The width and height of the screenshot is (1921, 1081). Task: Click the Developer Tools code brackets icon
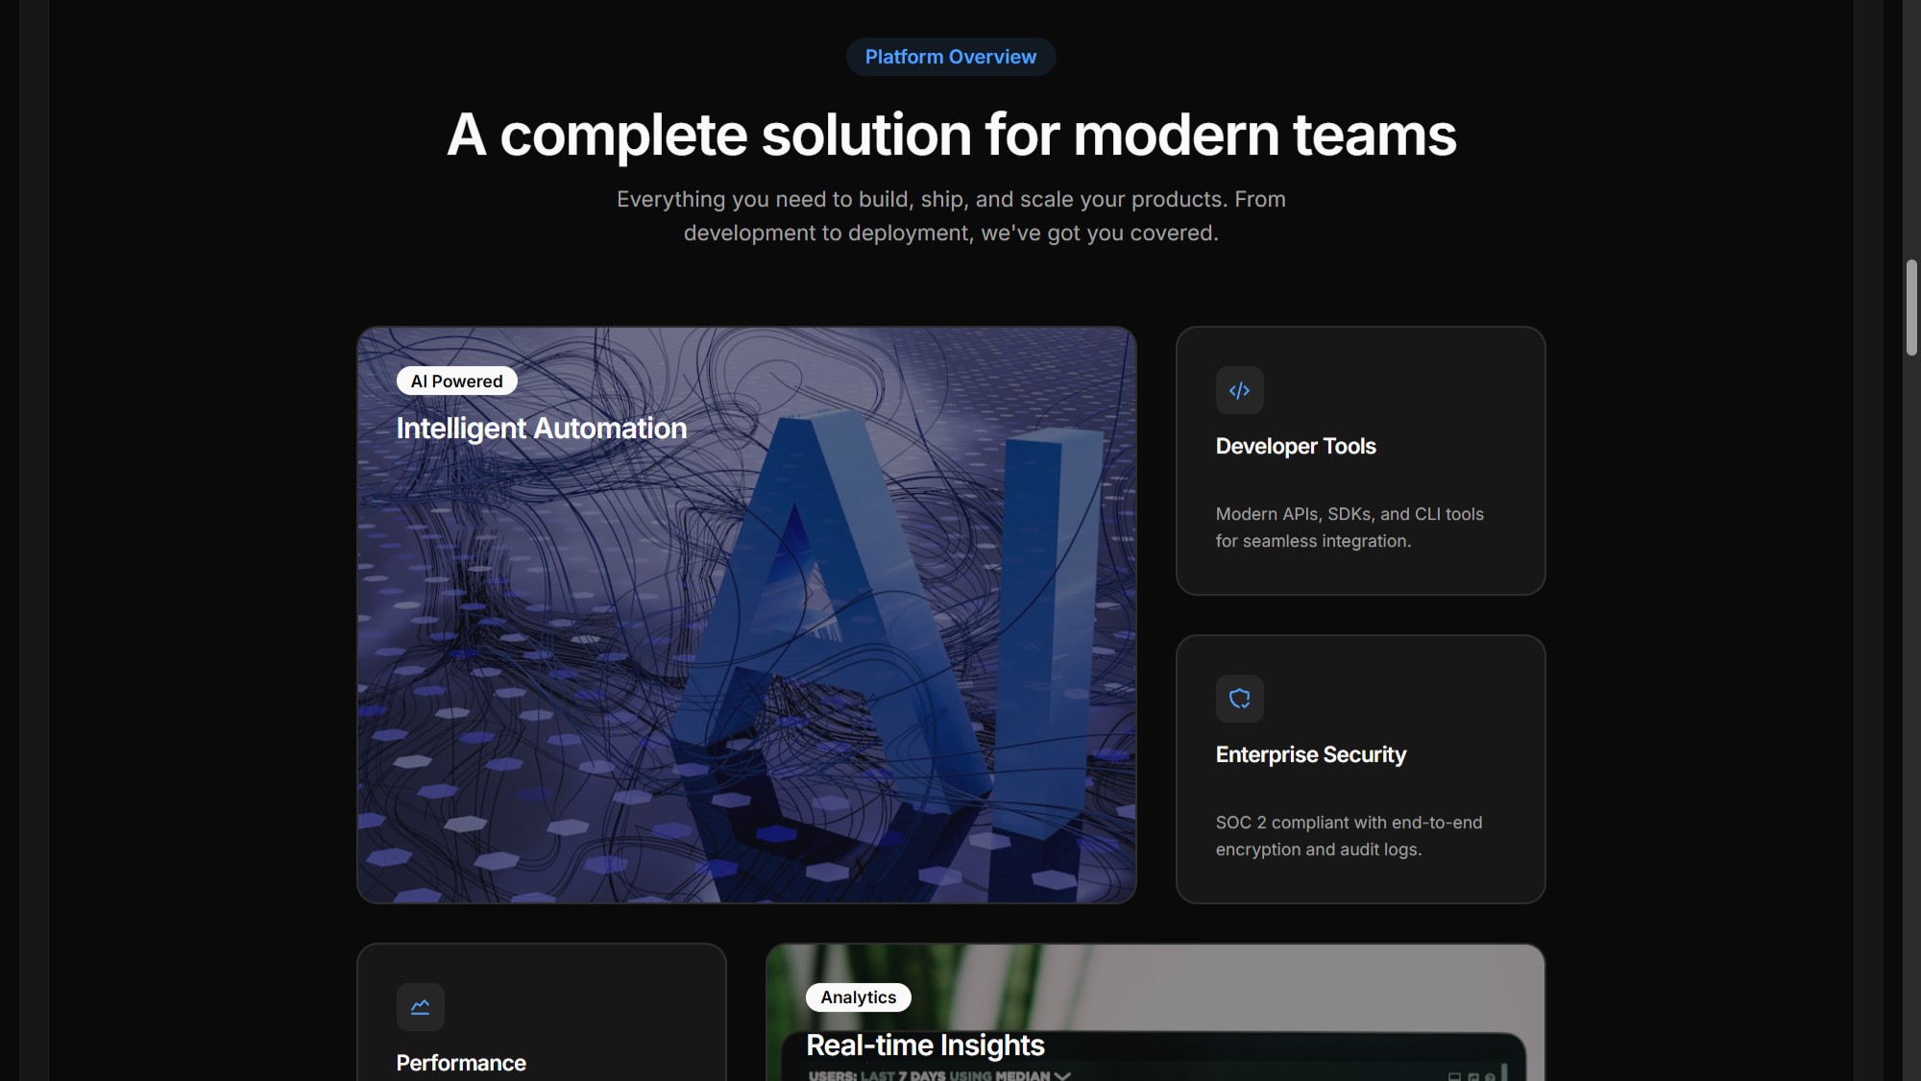1239,390
